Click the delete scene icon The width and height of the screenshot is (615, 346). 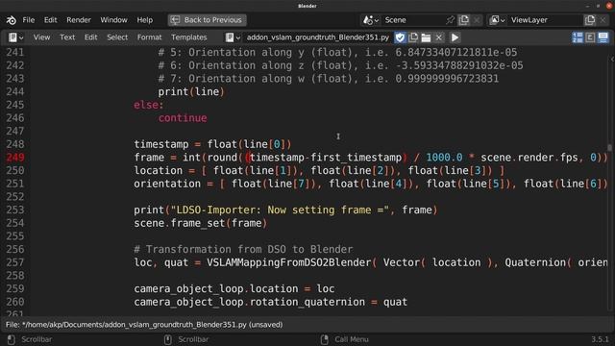pyautogui.click(x=477, y=20)
